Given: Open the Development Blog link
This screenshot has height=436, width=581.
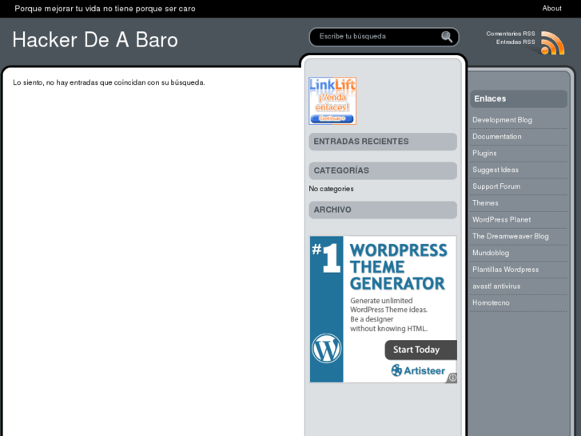Looking at the screenshot, I should pos(502,120).
